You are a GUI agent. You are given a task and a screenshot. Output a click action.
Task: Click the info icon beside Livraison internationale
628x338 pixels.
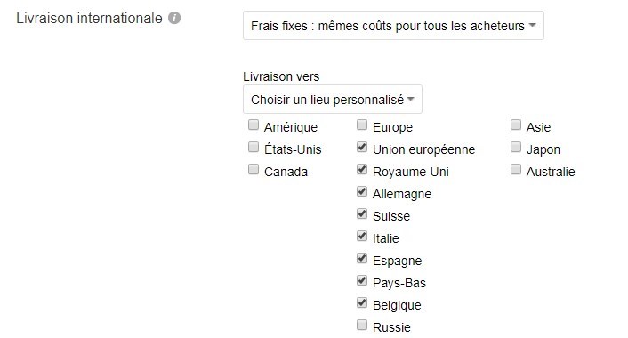point(174,18)
